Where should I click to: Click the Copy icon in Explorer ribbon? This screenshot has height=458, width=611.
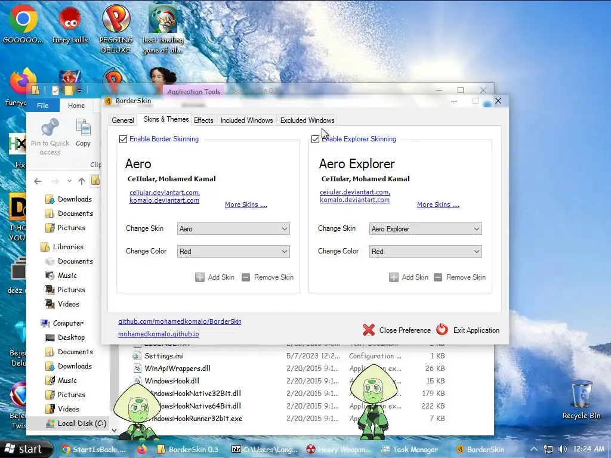tap(83, 133)
